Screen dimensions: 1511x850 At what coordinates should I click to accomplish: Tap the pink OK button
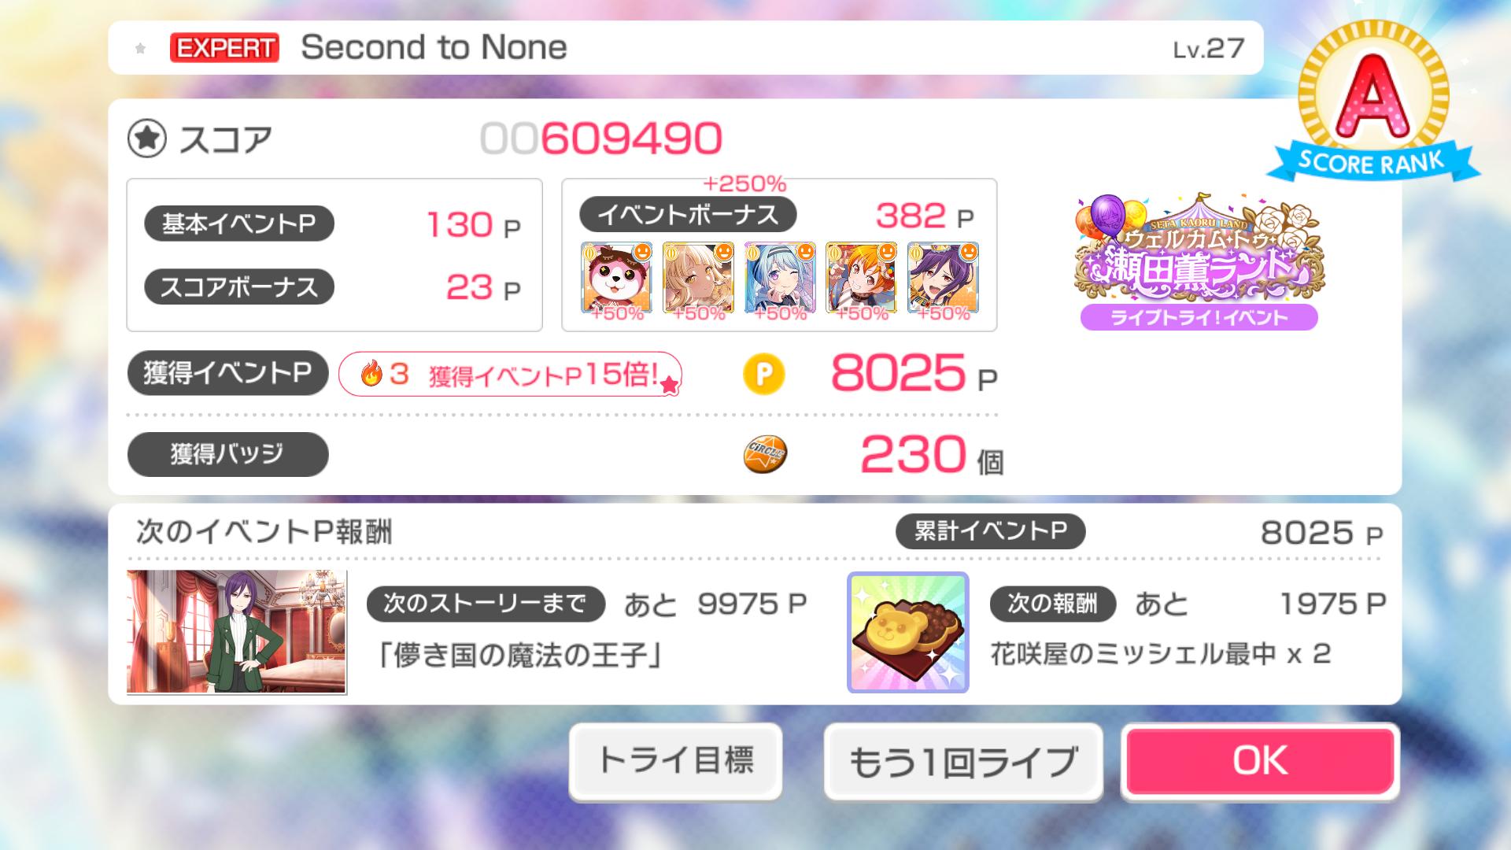point(1260,761)
